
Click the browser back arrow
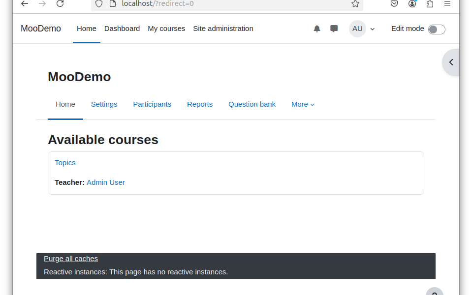[x=25, y=3]
